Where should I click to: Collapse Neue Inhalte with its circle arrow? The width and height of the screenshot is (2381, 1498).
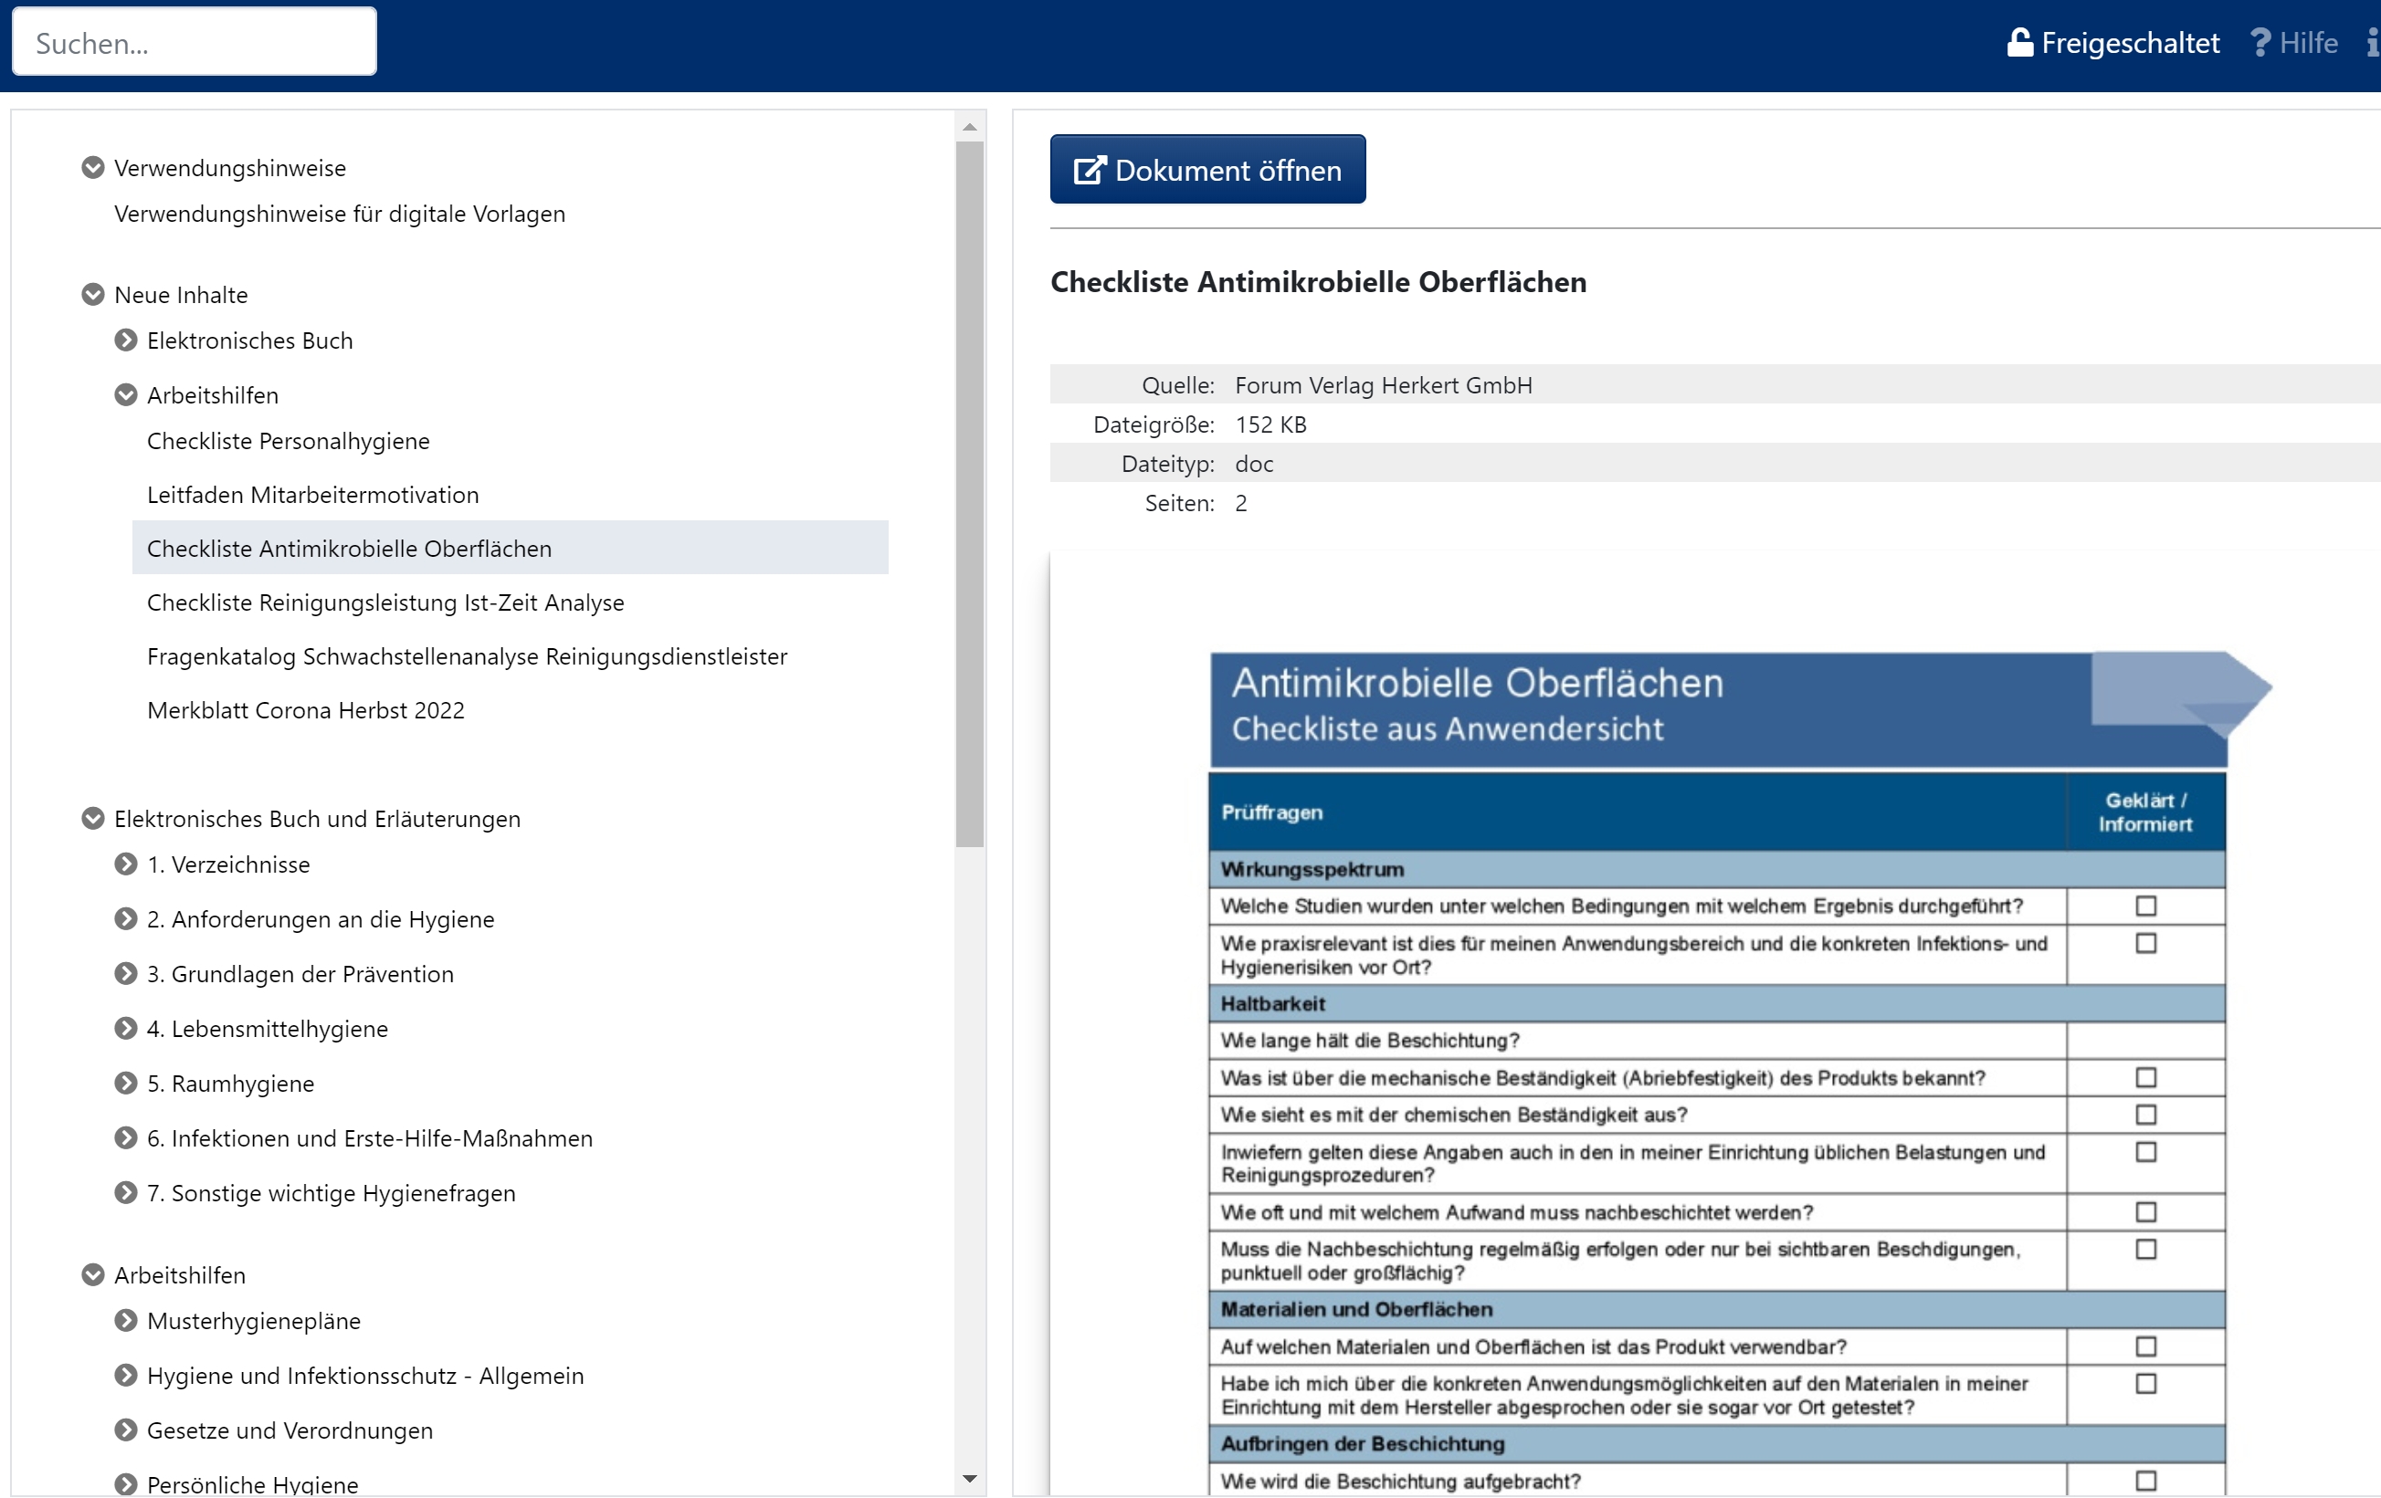tap(93, 295)
